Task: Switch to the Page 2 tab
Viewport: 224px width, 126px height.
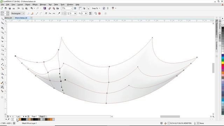Action: pyautogui.click(x=42, y=117)
